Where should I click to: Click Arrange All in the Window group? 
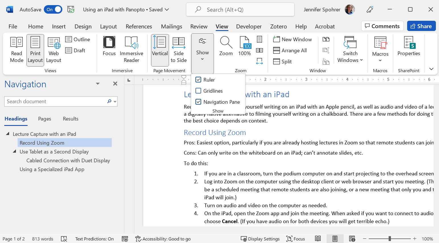[x=290, y=50]
